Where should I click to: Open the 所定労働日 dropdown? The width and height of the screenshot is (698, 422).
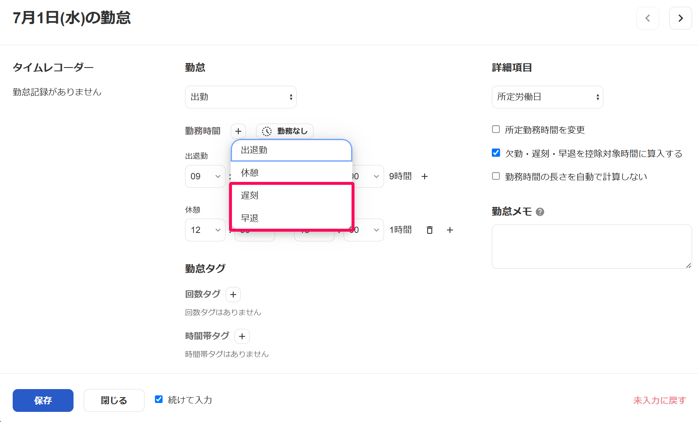pos(548,97)
